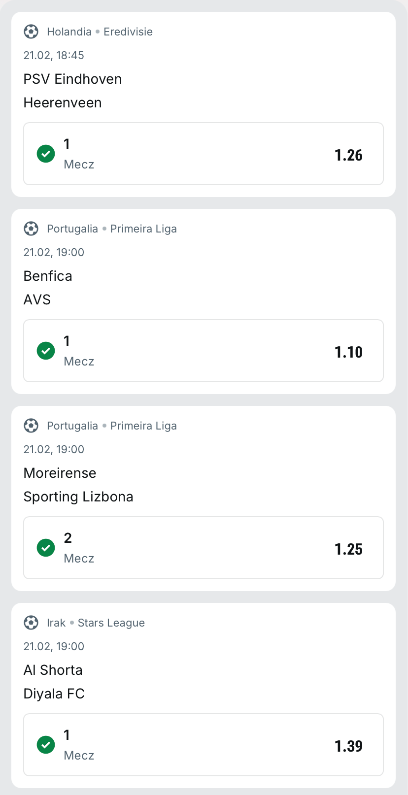Open the Diyala FC team name
Screen dimensions: 408x795
[x=54, y=694]
